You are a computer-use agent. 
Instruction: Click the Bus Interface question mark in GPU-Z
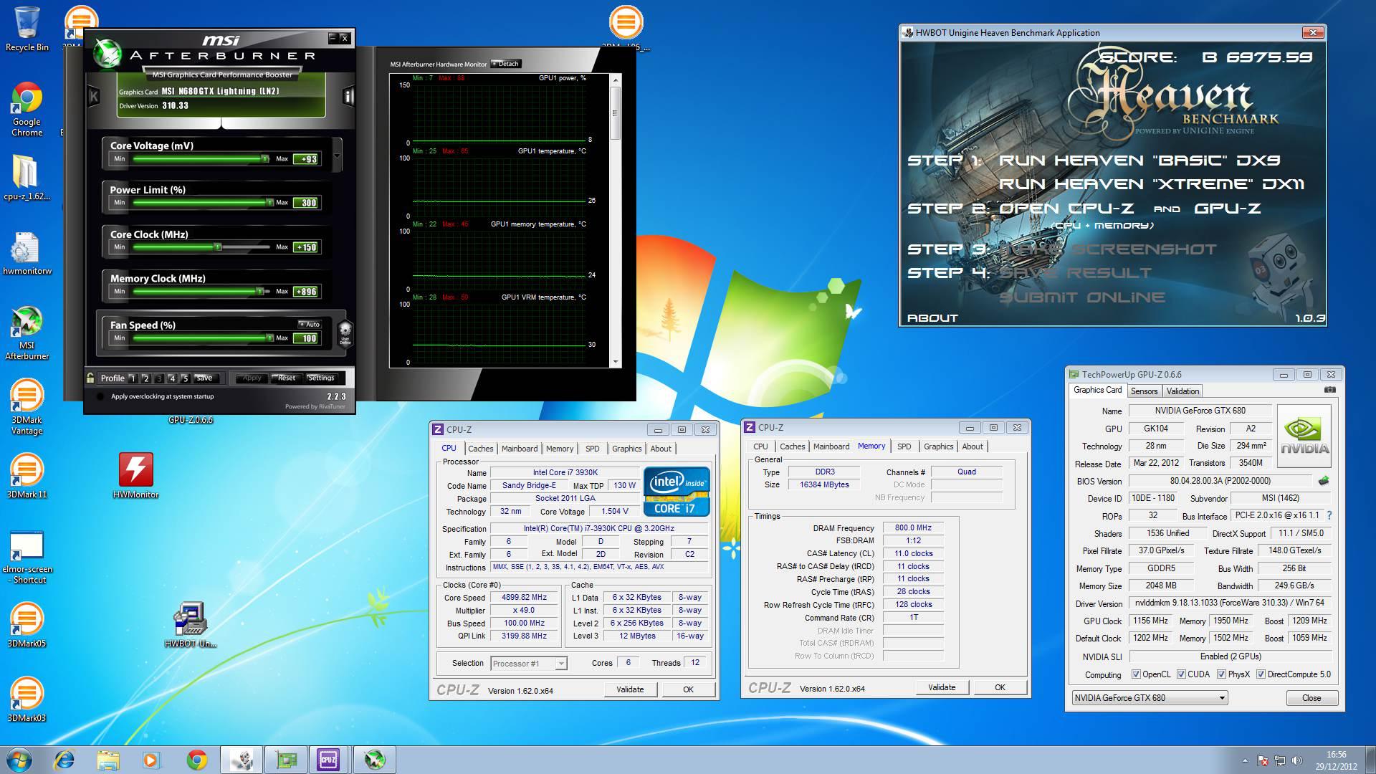click(x=1329, y=515)
